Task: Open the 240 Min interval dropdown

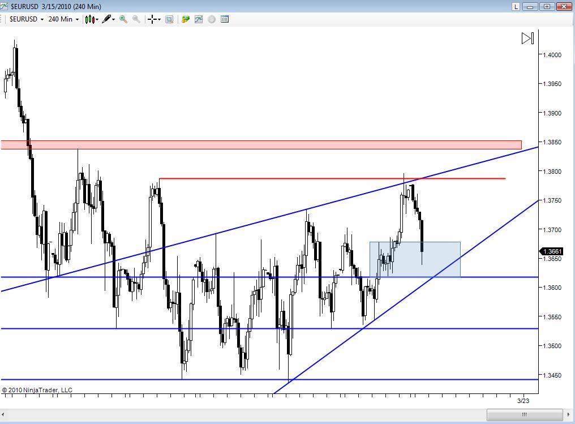Action: (63, 19)
